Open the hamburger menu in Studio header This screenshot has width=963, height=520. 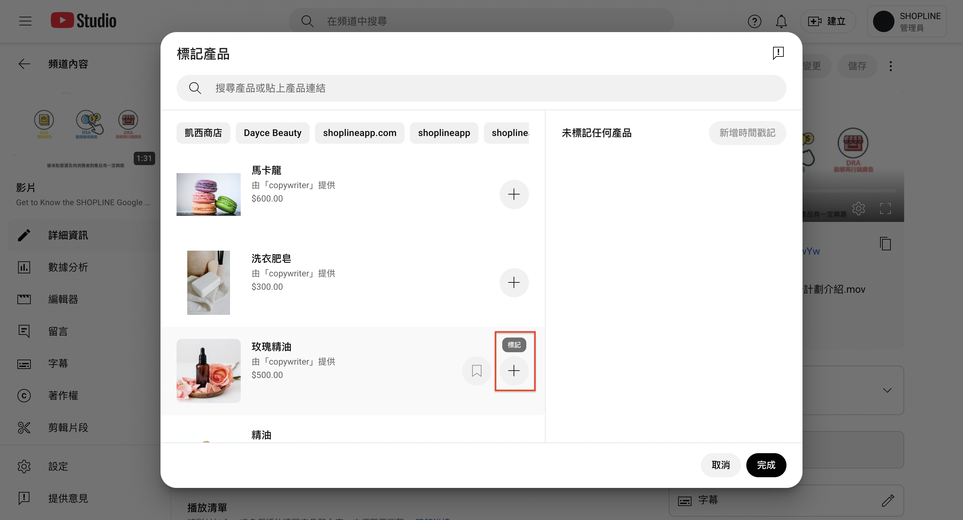click(x=25, y=21)
